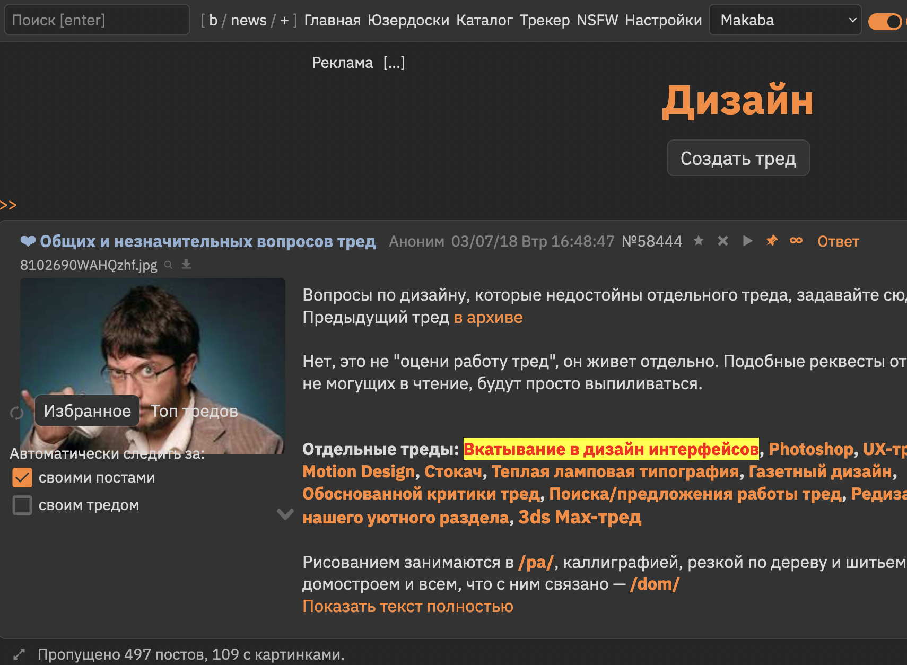Open the в архиве link
The width and height of the screenshot is (907, 665).
click(x=488, y=317)
